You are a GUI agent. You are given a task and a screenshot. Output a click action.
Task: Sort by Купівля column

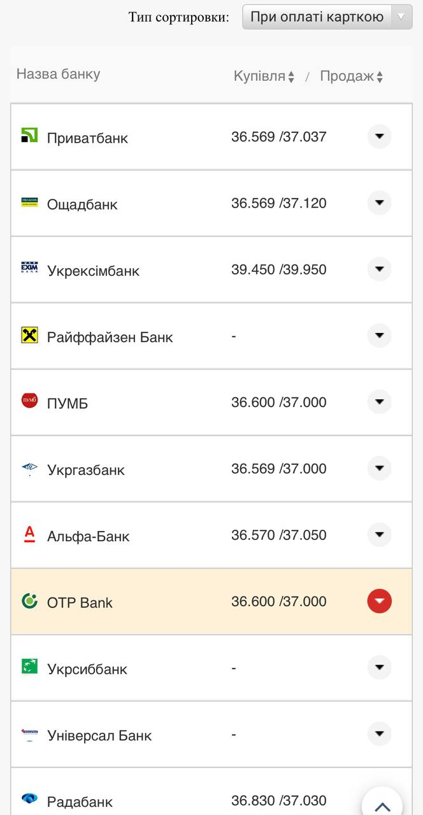pyautogui.click(x=264, y=76)
